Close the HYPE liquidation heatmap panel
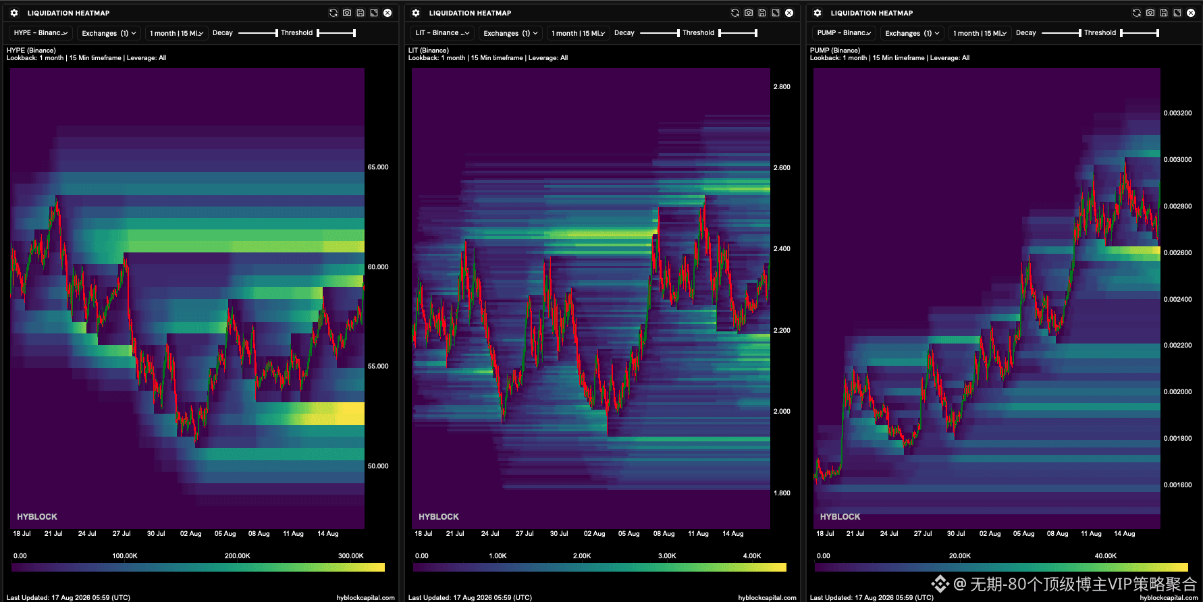 (x=387, y=13)
